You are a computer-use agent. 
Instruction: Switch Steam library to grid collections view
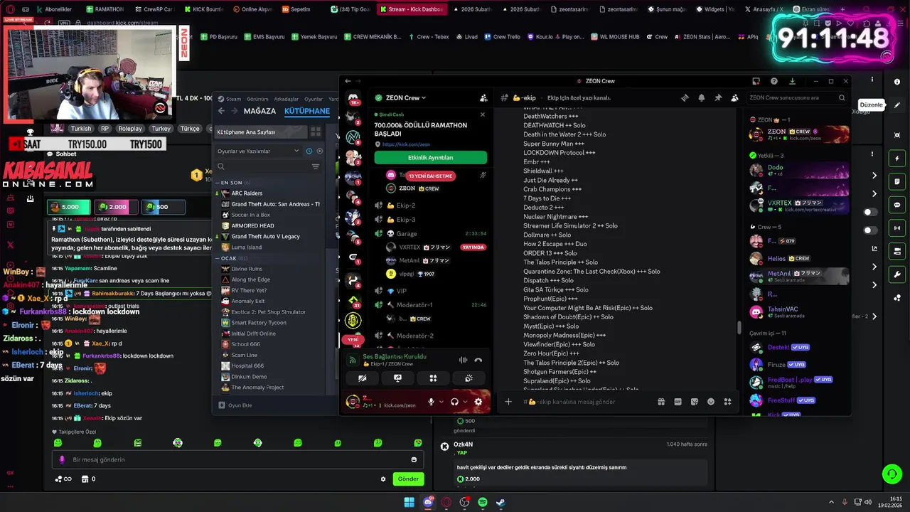click(316, 132)
